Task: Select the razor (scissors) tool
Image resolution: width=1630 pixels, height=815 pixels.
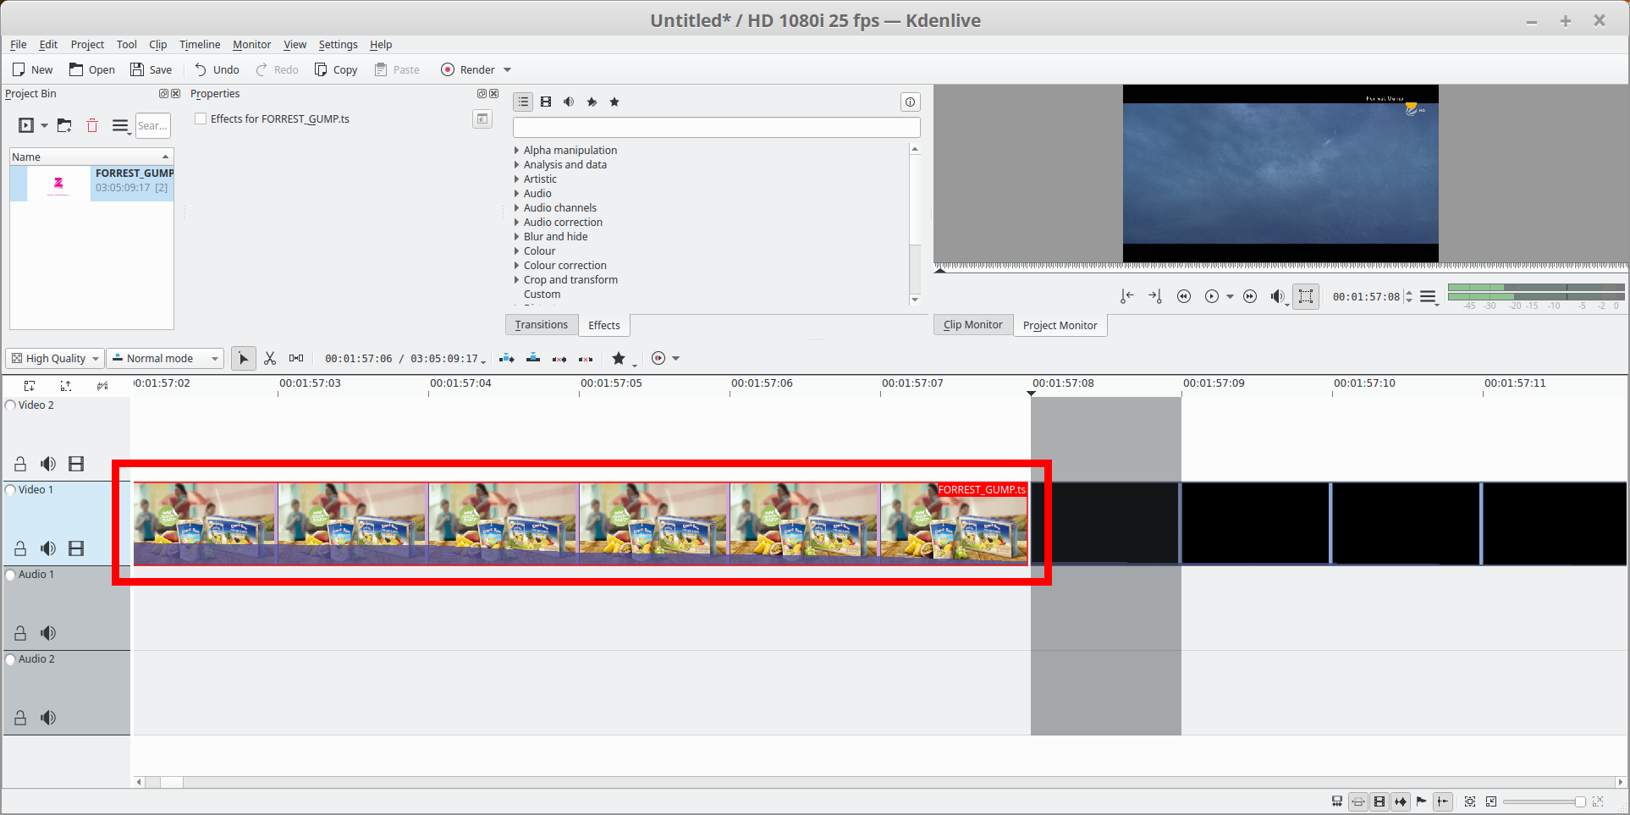Action: point(270,359)
